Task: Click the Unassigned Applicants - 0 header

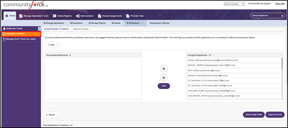Action: tap(93, 55)
